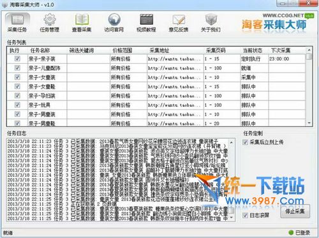Open 关于我们 cube icon
Image resolution: width=319 pixels, height=238 pixels.
[x=211, y=23]
